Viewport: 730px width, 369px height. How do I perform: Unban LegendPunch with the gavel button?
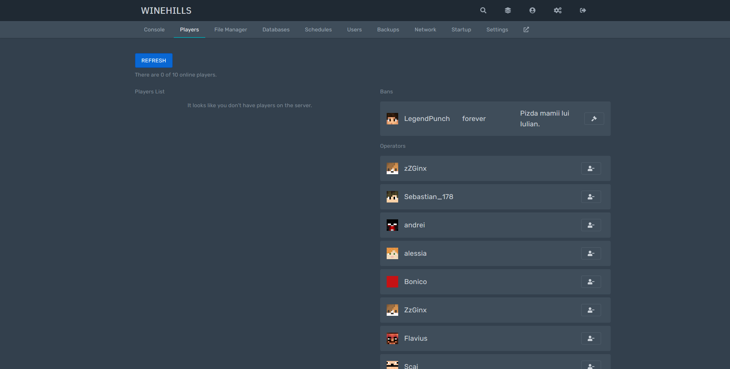coord(594,119)
